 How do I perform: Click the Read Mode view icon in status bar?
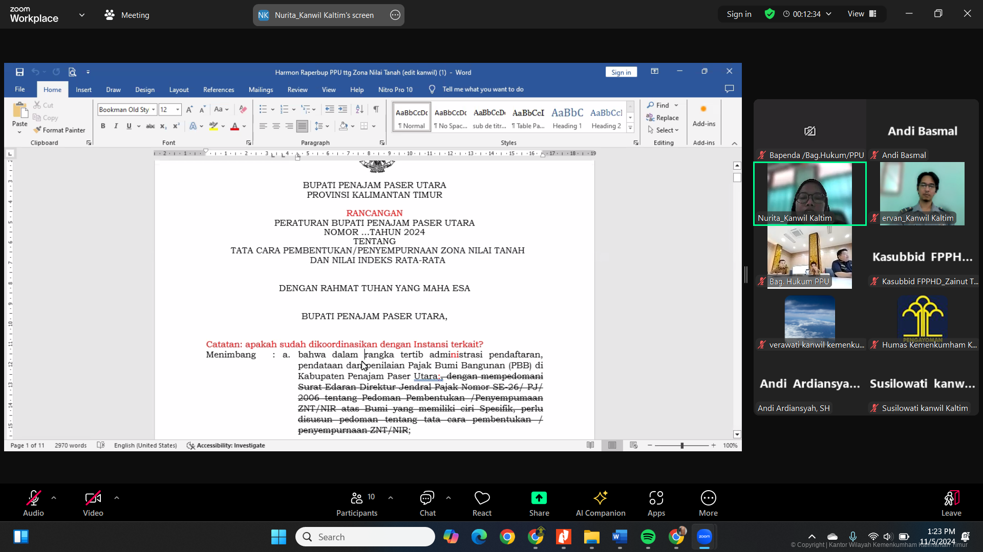pos(590,445)
